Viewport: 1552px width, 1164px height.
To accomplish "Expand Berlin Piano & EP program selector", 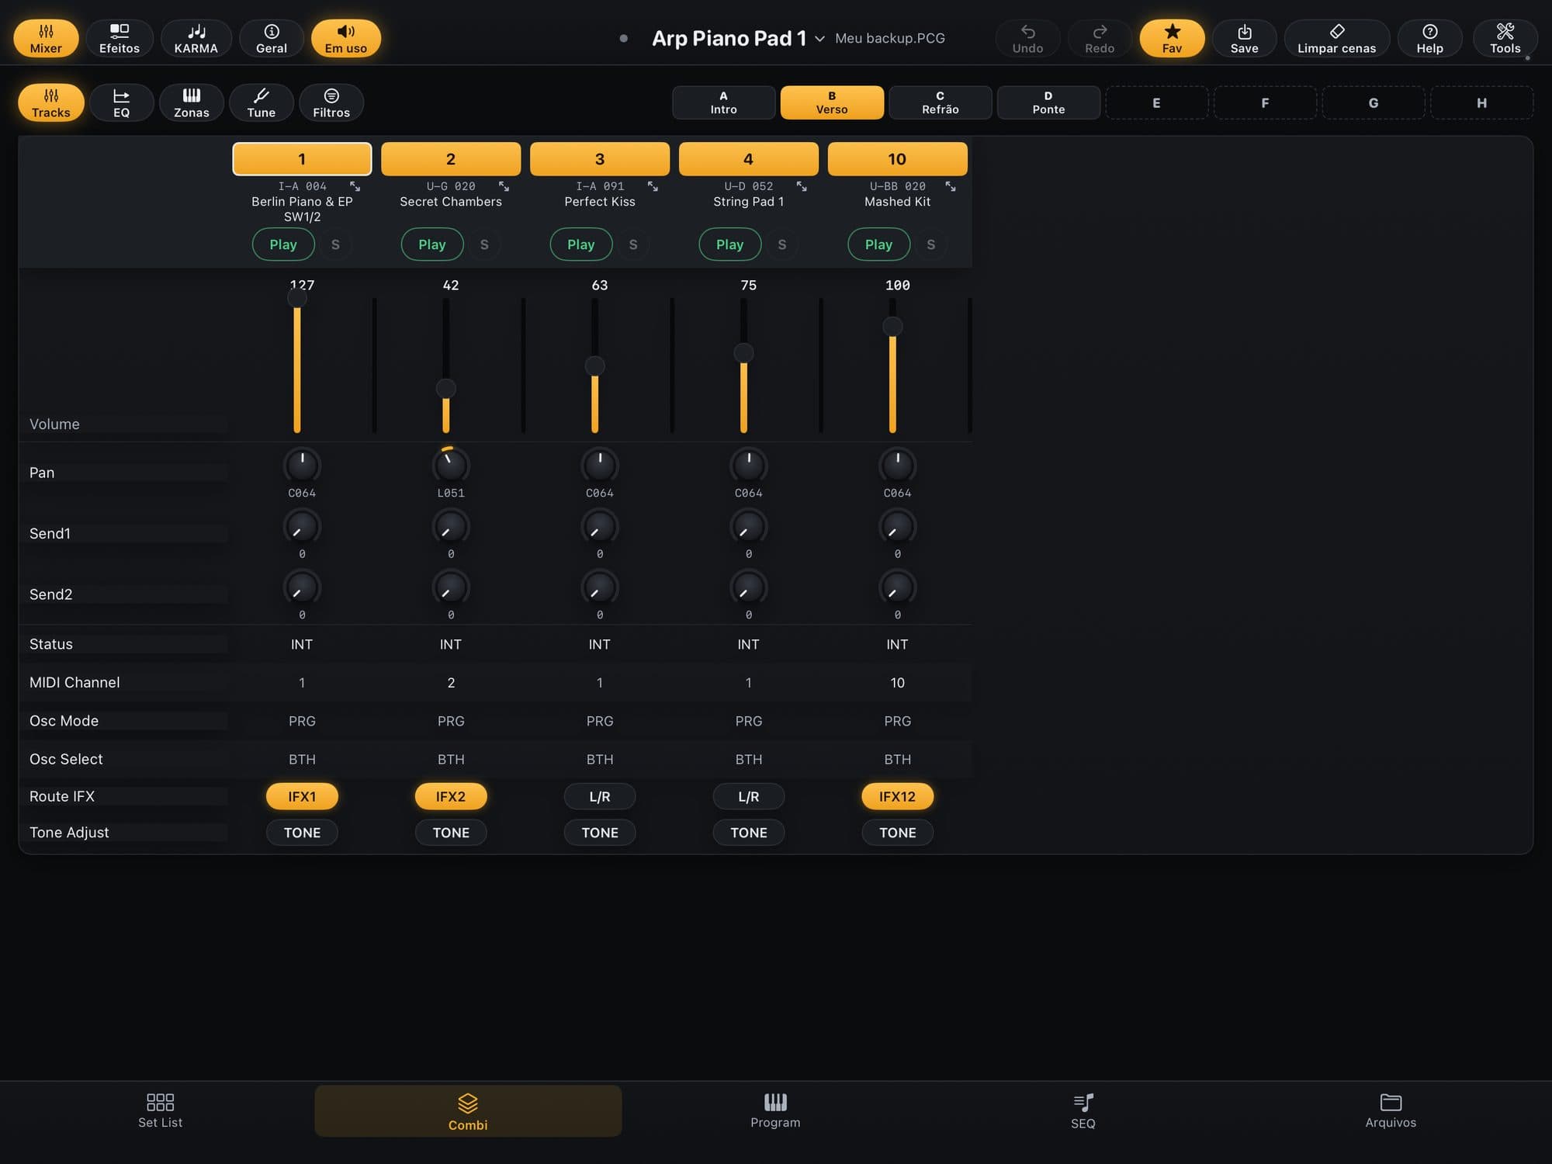I will click(355, 186).
